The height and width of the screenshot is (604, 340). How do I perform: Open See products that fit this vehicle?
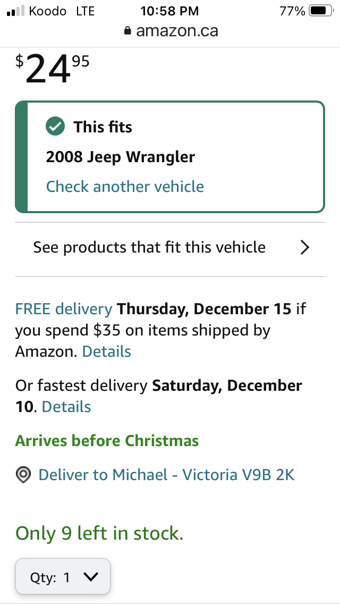(x=149, y=247)
